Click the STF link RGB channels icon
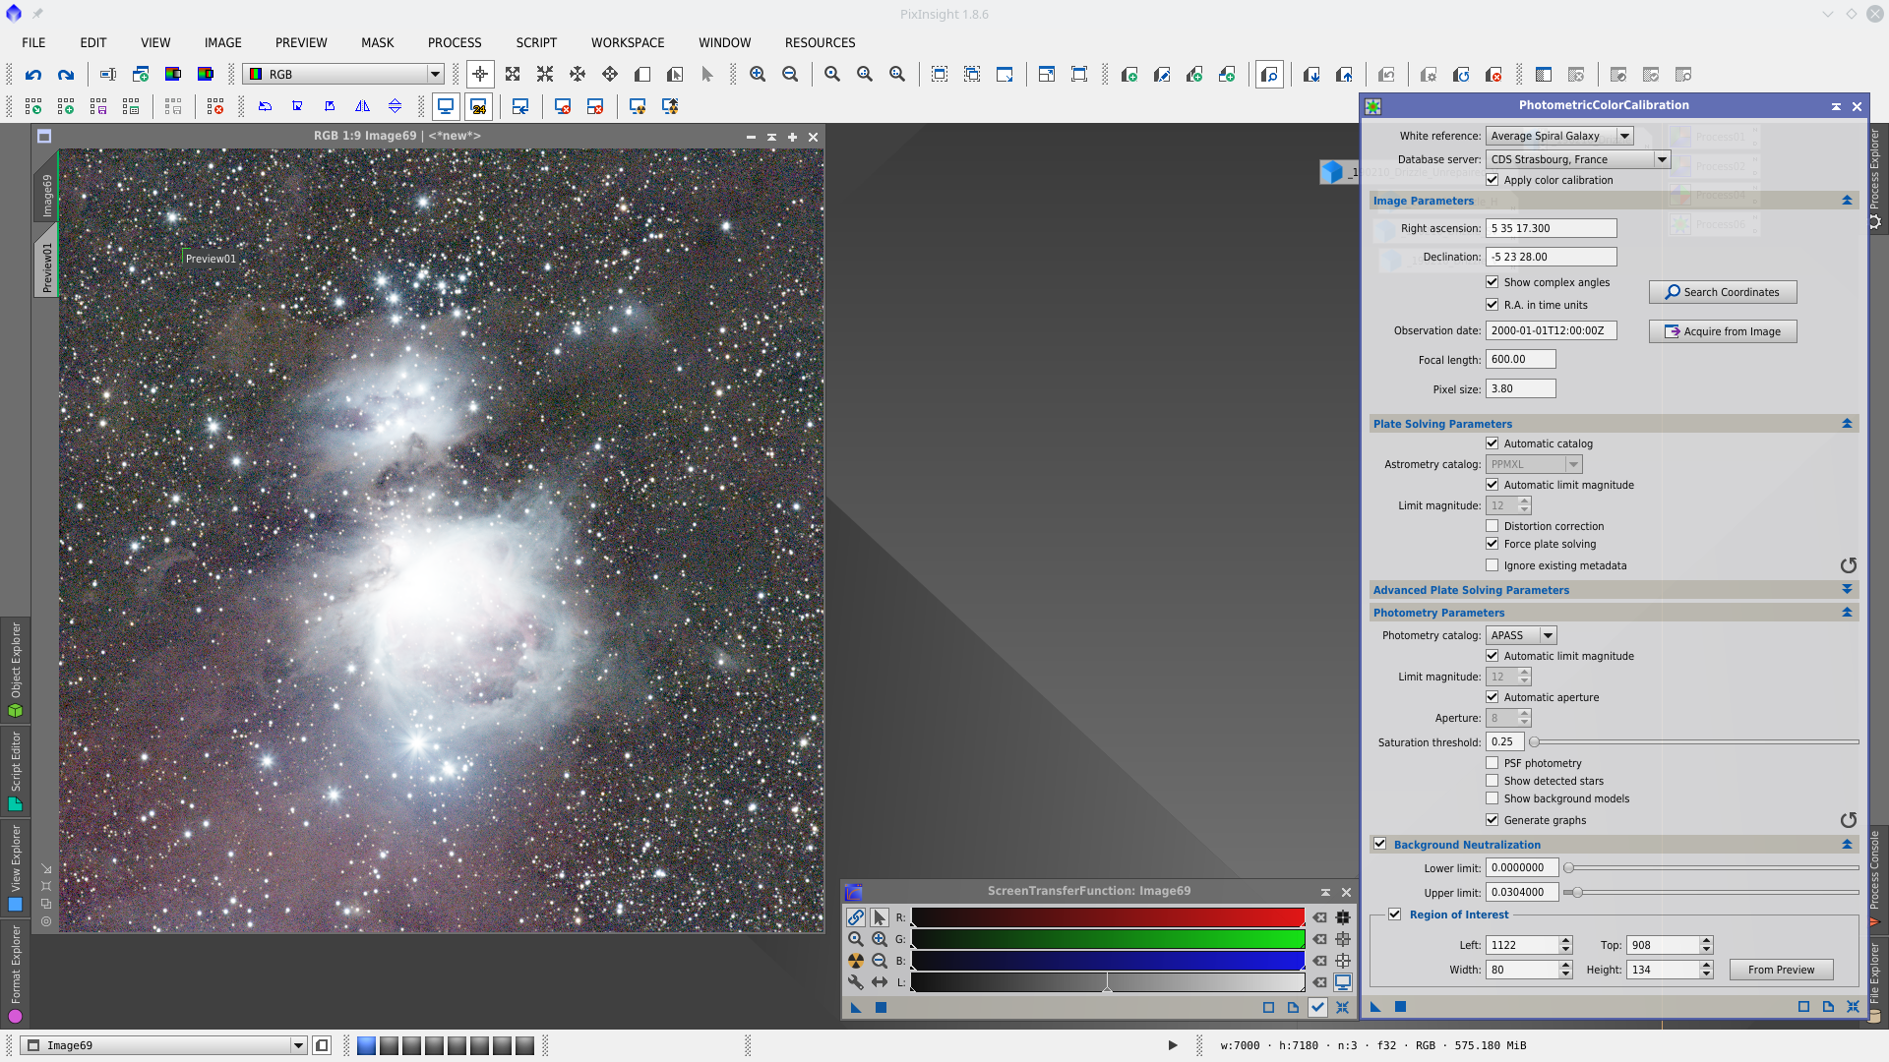1889x1062 pixels. tap(855, 917)
